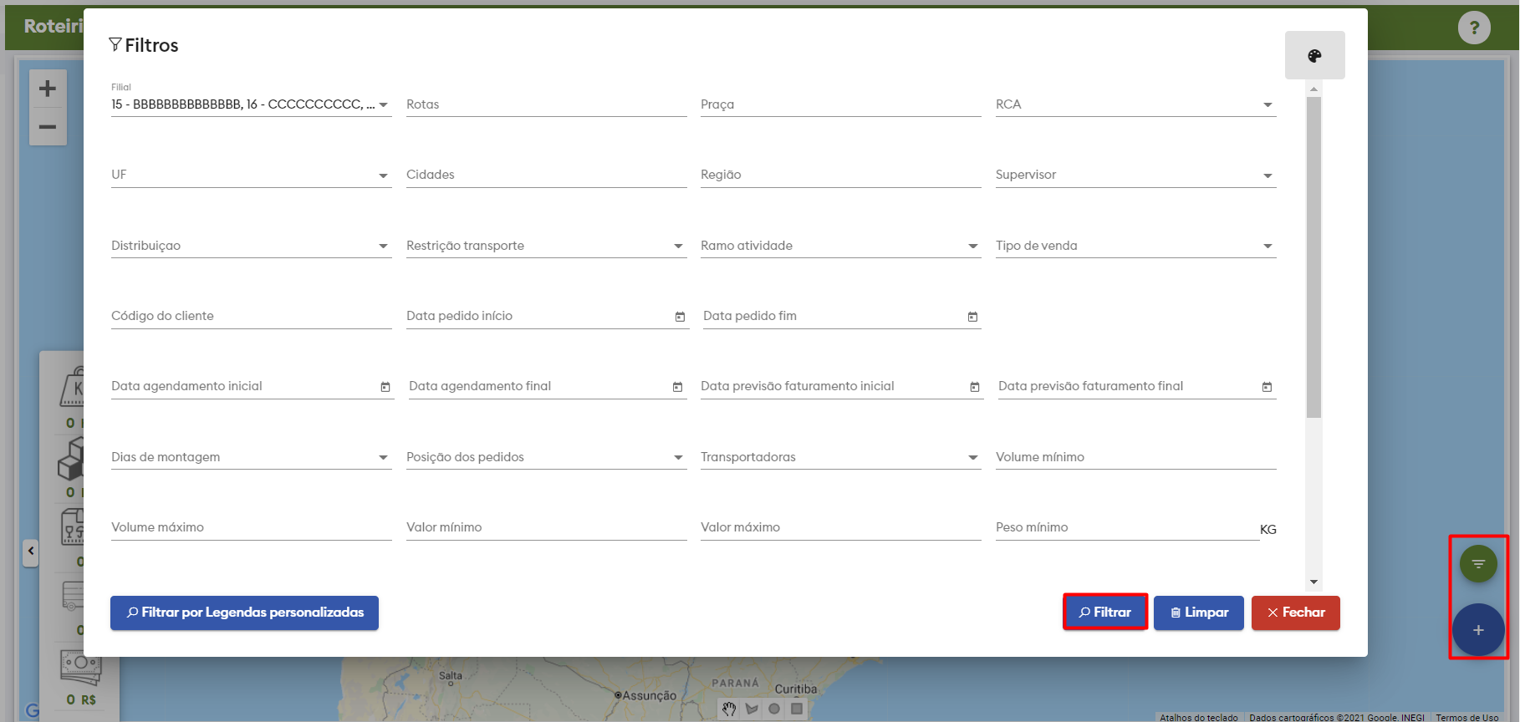Click the Código do cliente field
Screen dimensions: 1520x722
pyautogui.click(x=251, y=316)
